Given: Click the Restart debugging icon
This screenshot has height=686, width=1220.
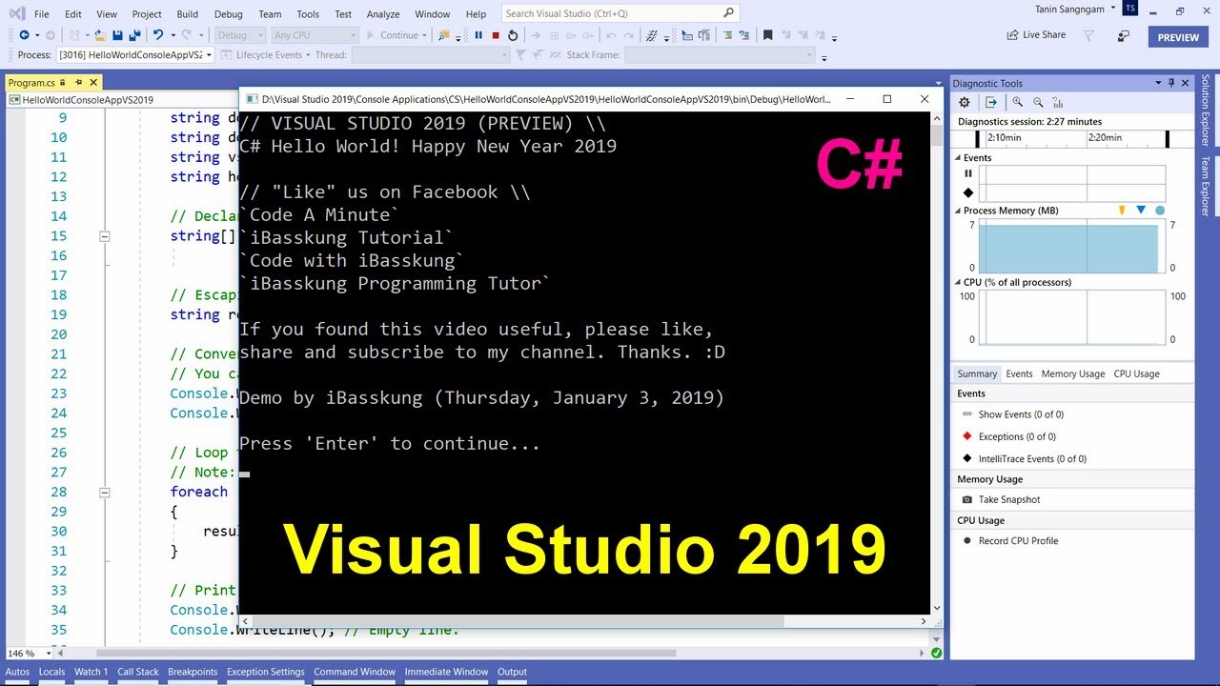Looking at the screenshot, I should pyautogui.click(x=513, y=35).
